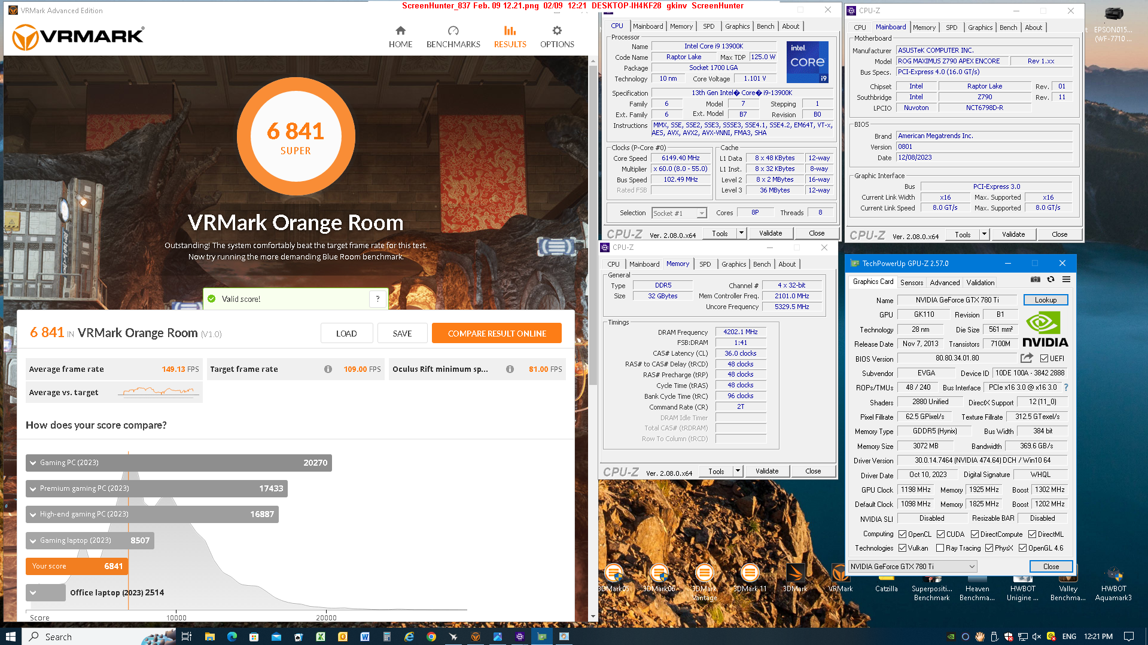Toggle the PhysX checkbox
Screen dimensions: 1148x645
tap(989, 548)
